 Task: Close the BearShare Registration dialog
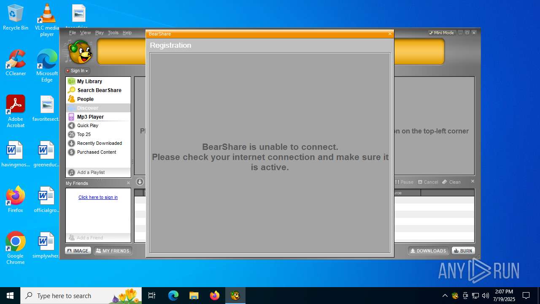390,34
